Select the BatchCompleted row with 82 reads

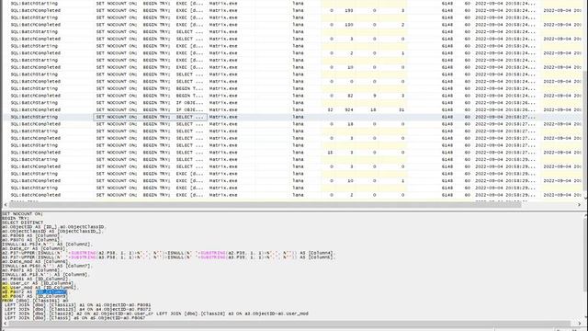coord(292,96)
